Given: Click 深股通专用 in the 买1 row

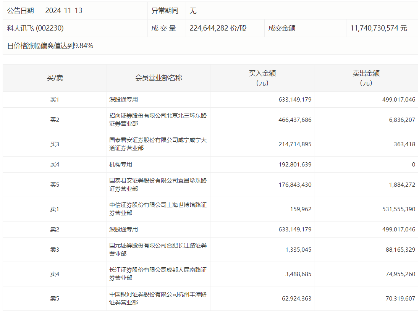Looking at the screenshot, I should (123, 100).
